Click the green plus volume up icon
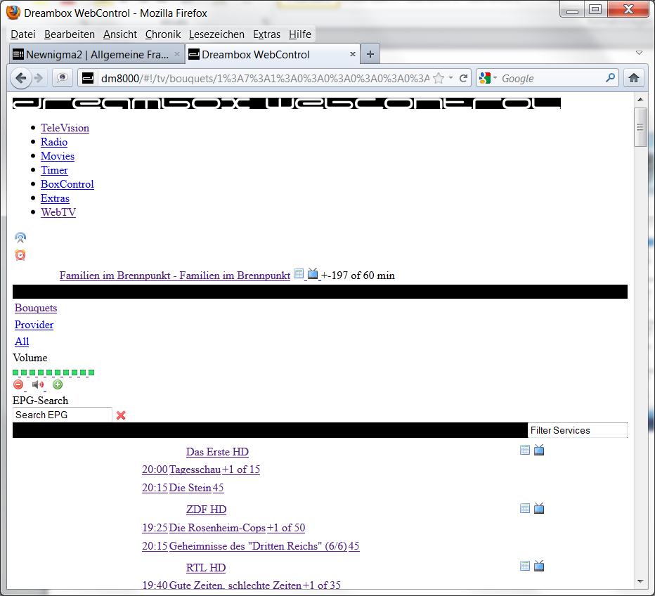Screen dimensions: 655x596 (x=58, y=384)
